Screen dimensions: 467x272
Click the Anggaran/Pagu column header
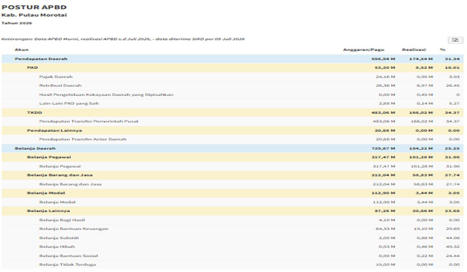click(363, 50)
